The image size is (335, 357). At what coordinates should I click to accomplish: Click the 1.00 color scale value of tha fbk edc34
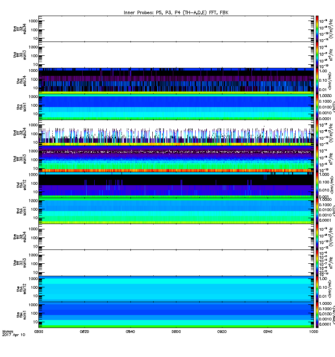(323, 71)
